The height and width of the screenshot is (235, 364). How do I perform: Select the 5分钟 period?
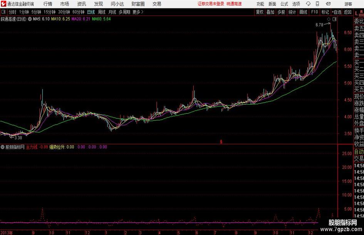tap(36, 12)
